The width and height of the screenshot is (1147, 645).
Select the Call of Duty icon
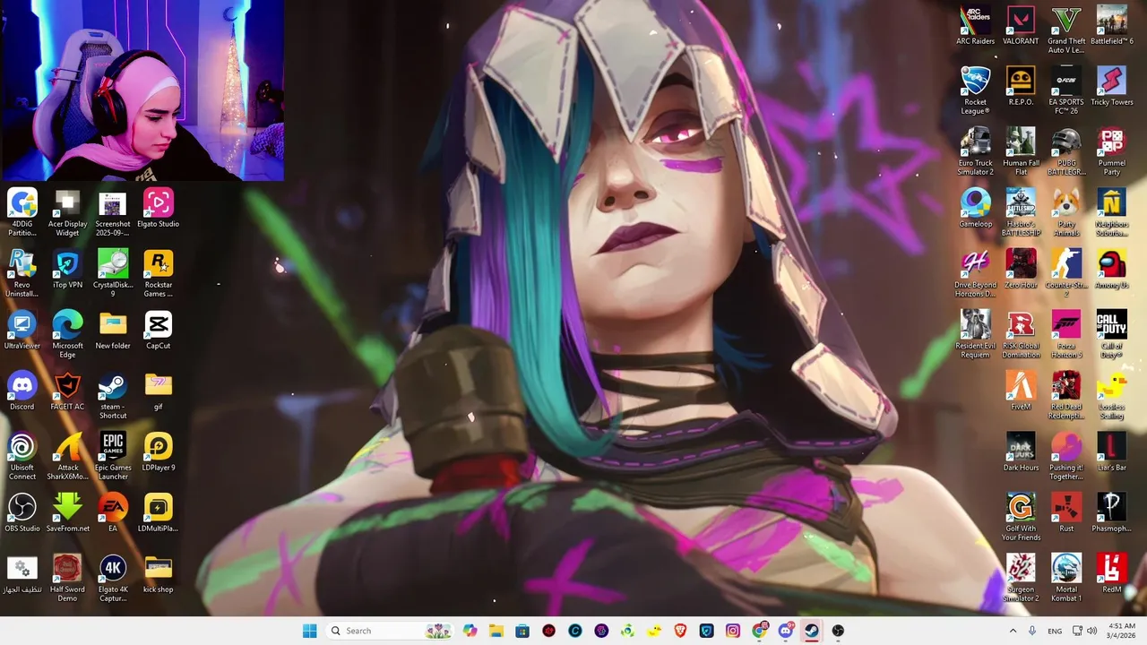click(x=1112, y=334)
